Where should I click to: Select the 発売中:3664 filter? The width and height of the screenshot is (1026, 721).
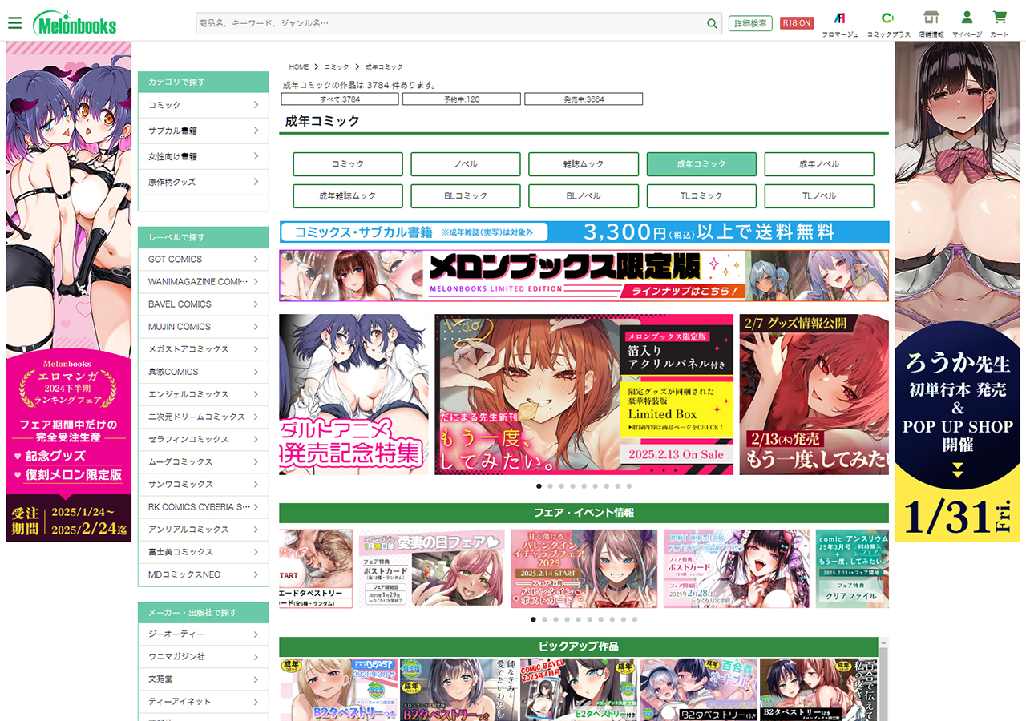click(584, 99)
